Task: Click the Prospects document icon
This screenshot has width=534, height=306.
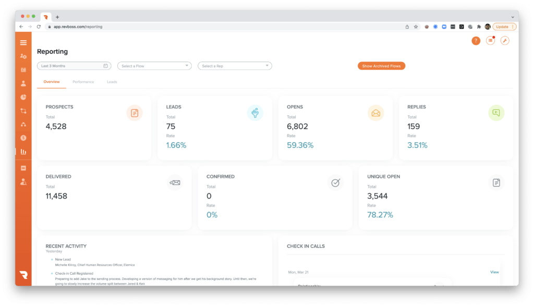Action: pos(135,113)
